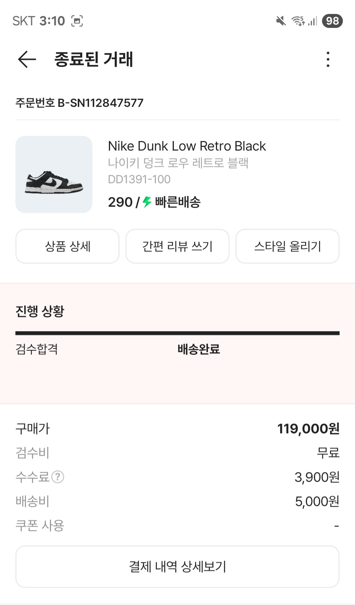Screen dimensions: 355x605
Task: Tap the 119,000원 purchase price
Action: 308,428
